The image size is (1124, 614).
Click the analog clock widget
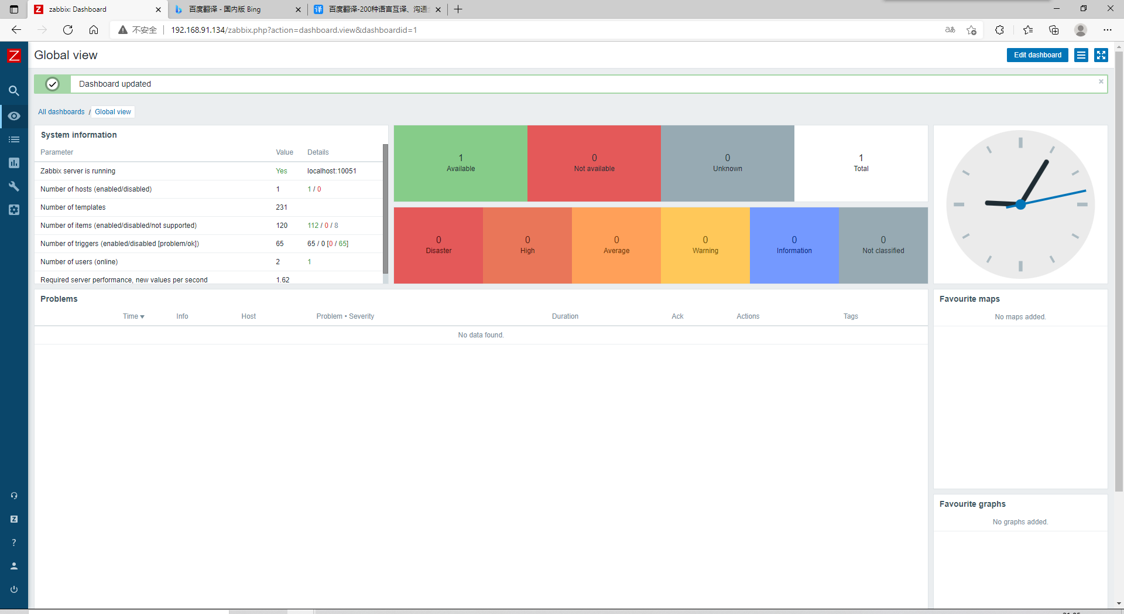coord(1020,204)
